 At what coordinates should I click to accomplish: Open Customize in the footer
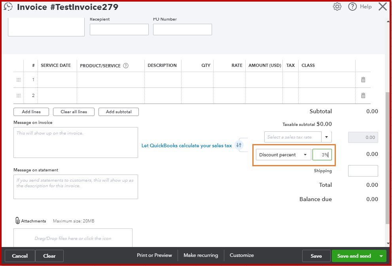click(242, 255)
